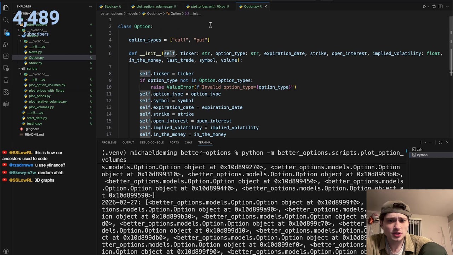Open the Run and Debug view

click(x=6, y=44)
